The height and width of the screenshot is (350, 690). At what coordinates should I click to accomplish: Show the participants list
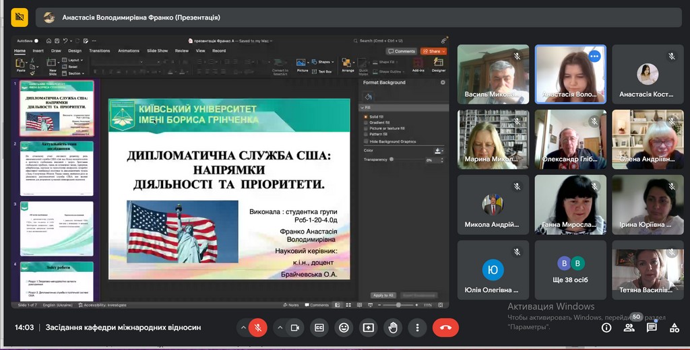[x=629, y=328]
